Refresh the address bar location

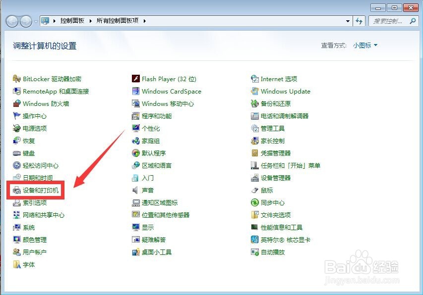point(359,21)
